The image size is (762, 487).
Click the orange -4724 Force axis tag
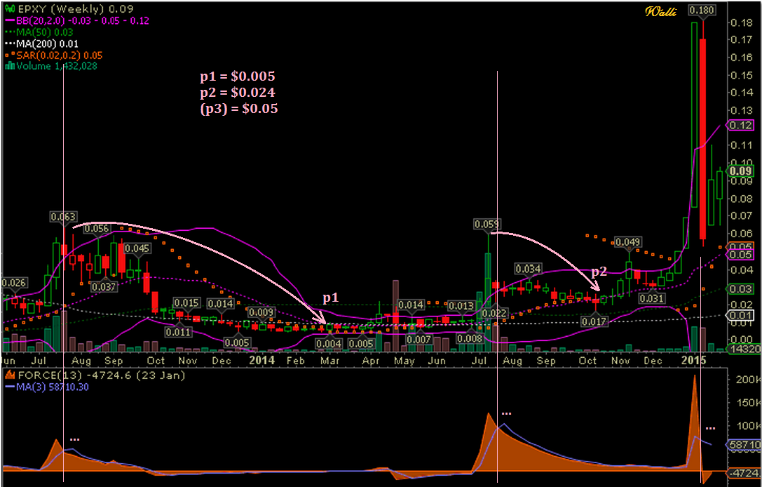click(744, 473)
